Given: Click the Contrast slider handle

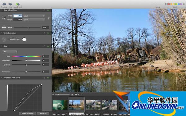Looking at the screenshot, I should pyautogui.click(x=26, y=65).
